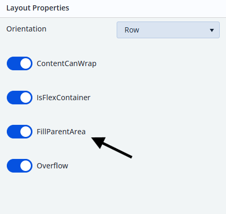Turn off the ContentCanWrap toggle

click(x=19, y=63)
